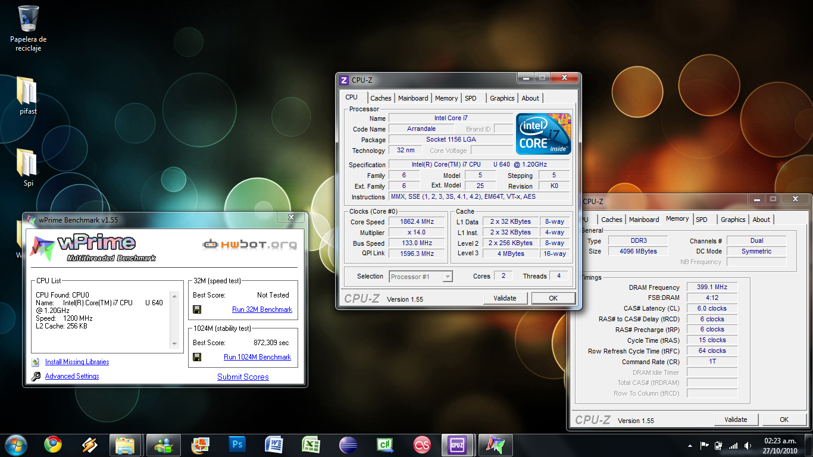Open Eclipse IDE taskbar icon
Viewport: 813px width, 457px height.
[348, 445]
